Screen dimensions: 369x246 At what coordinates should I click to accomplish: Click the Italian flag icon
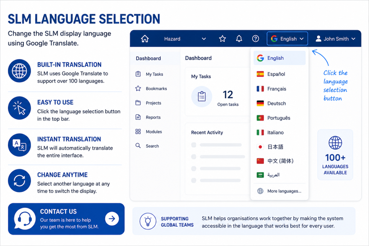pos(260,133)
